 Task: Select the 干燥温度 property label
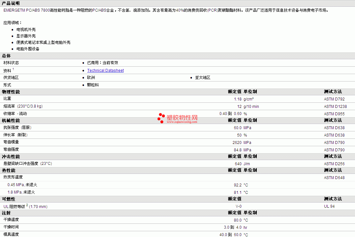coord(11,220)
